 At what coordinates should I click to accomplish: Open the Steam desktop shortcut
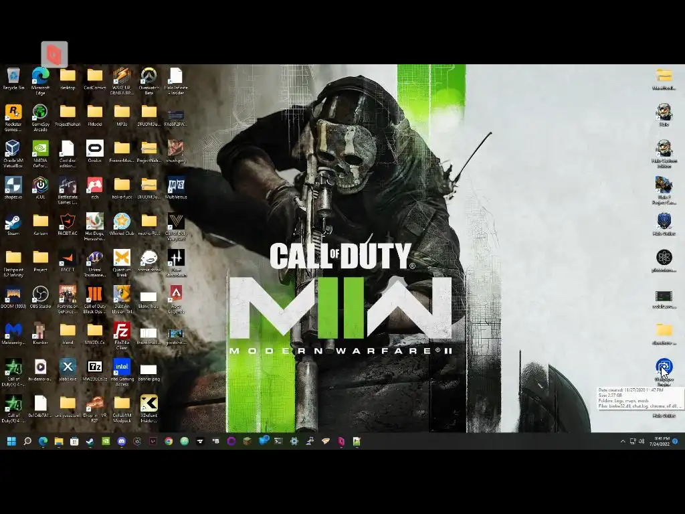pyautogui.click(x=13, y=224)
